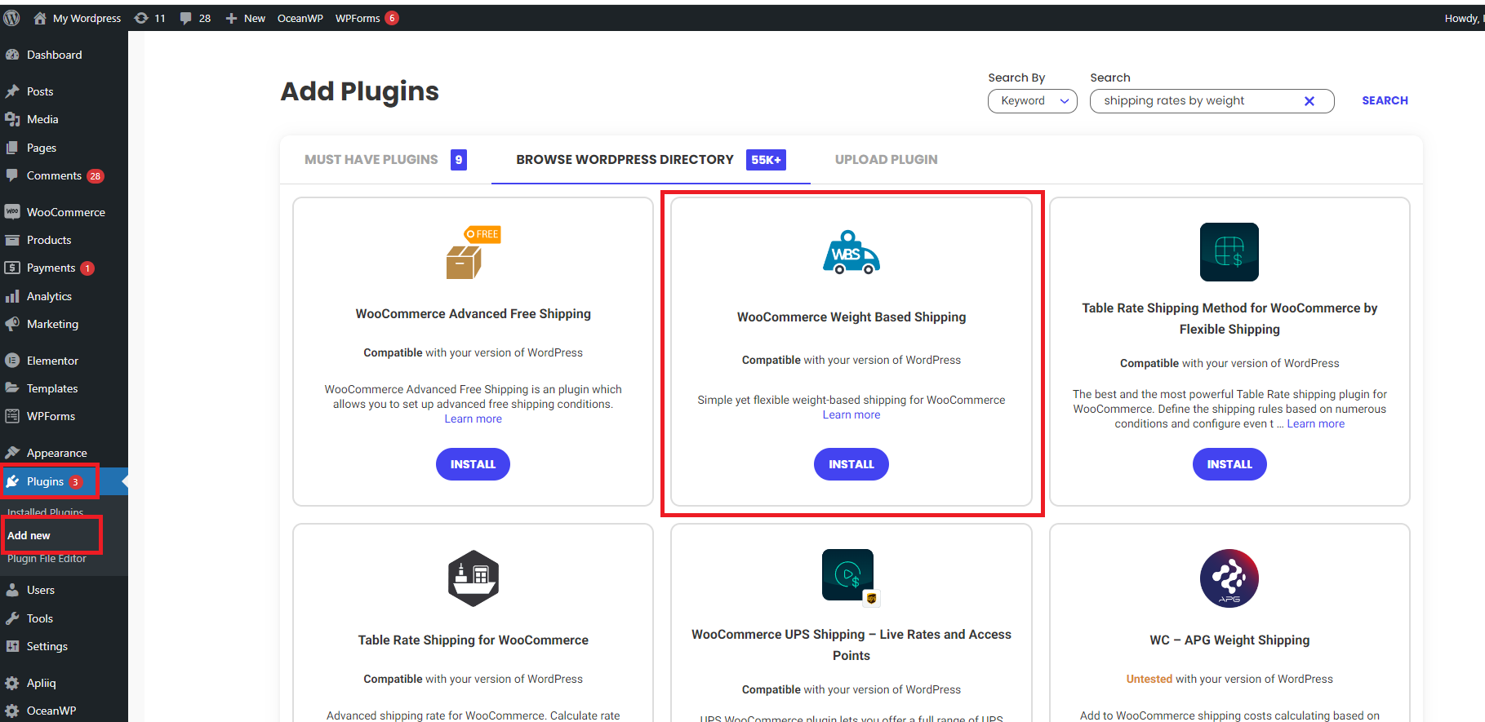Screen dimensions: 1485x722
Task: Click the New content plus item
Action: pyautogui.click(x=245, y=18)
